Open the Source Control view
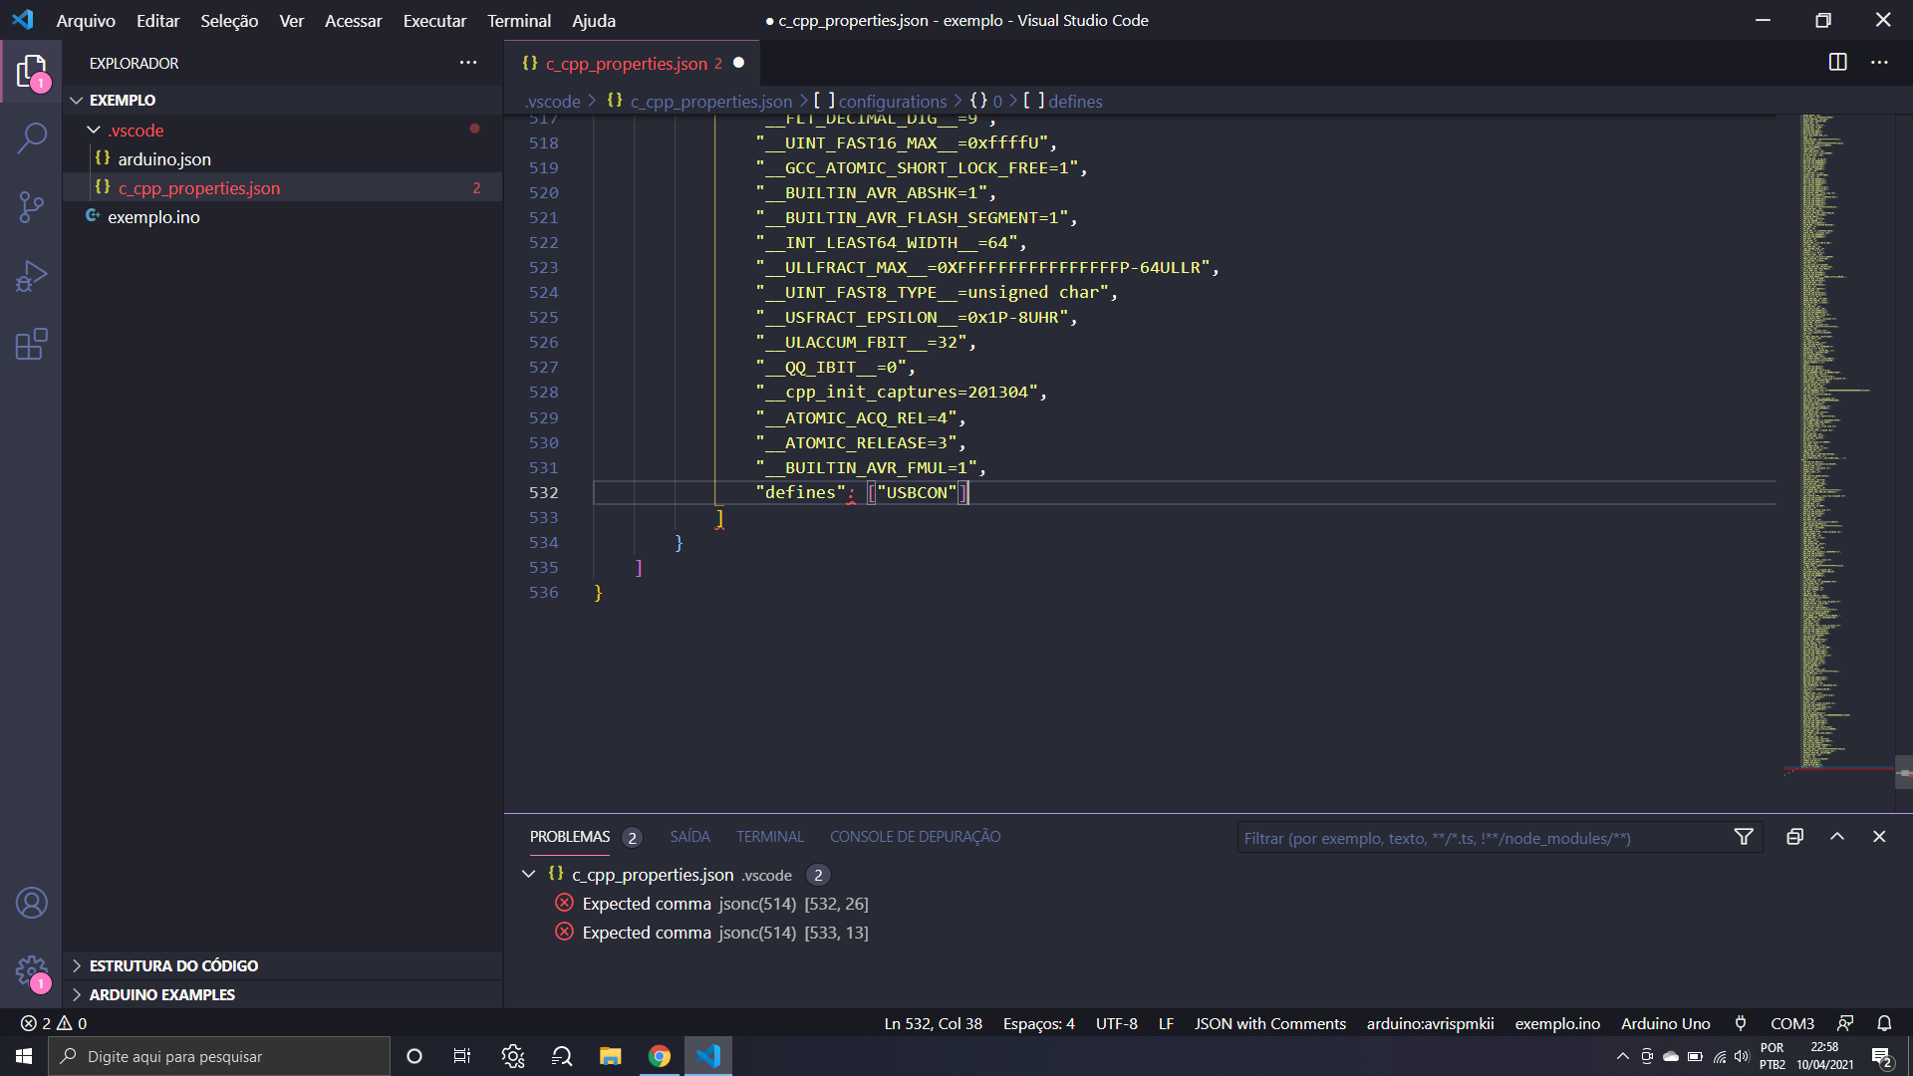The image size is (1913, 1076). point(32,207)
